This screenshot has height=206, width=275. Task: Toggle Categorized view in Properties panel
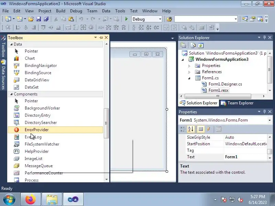183,129
